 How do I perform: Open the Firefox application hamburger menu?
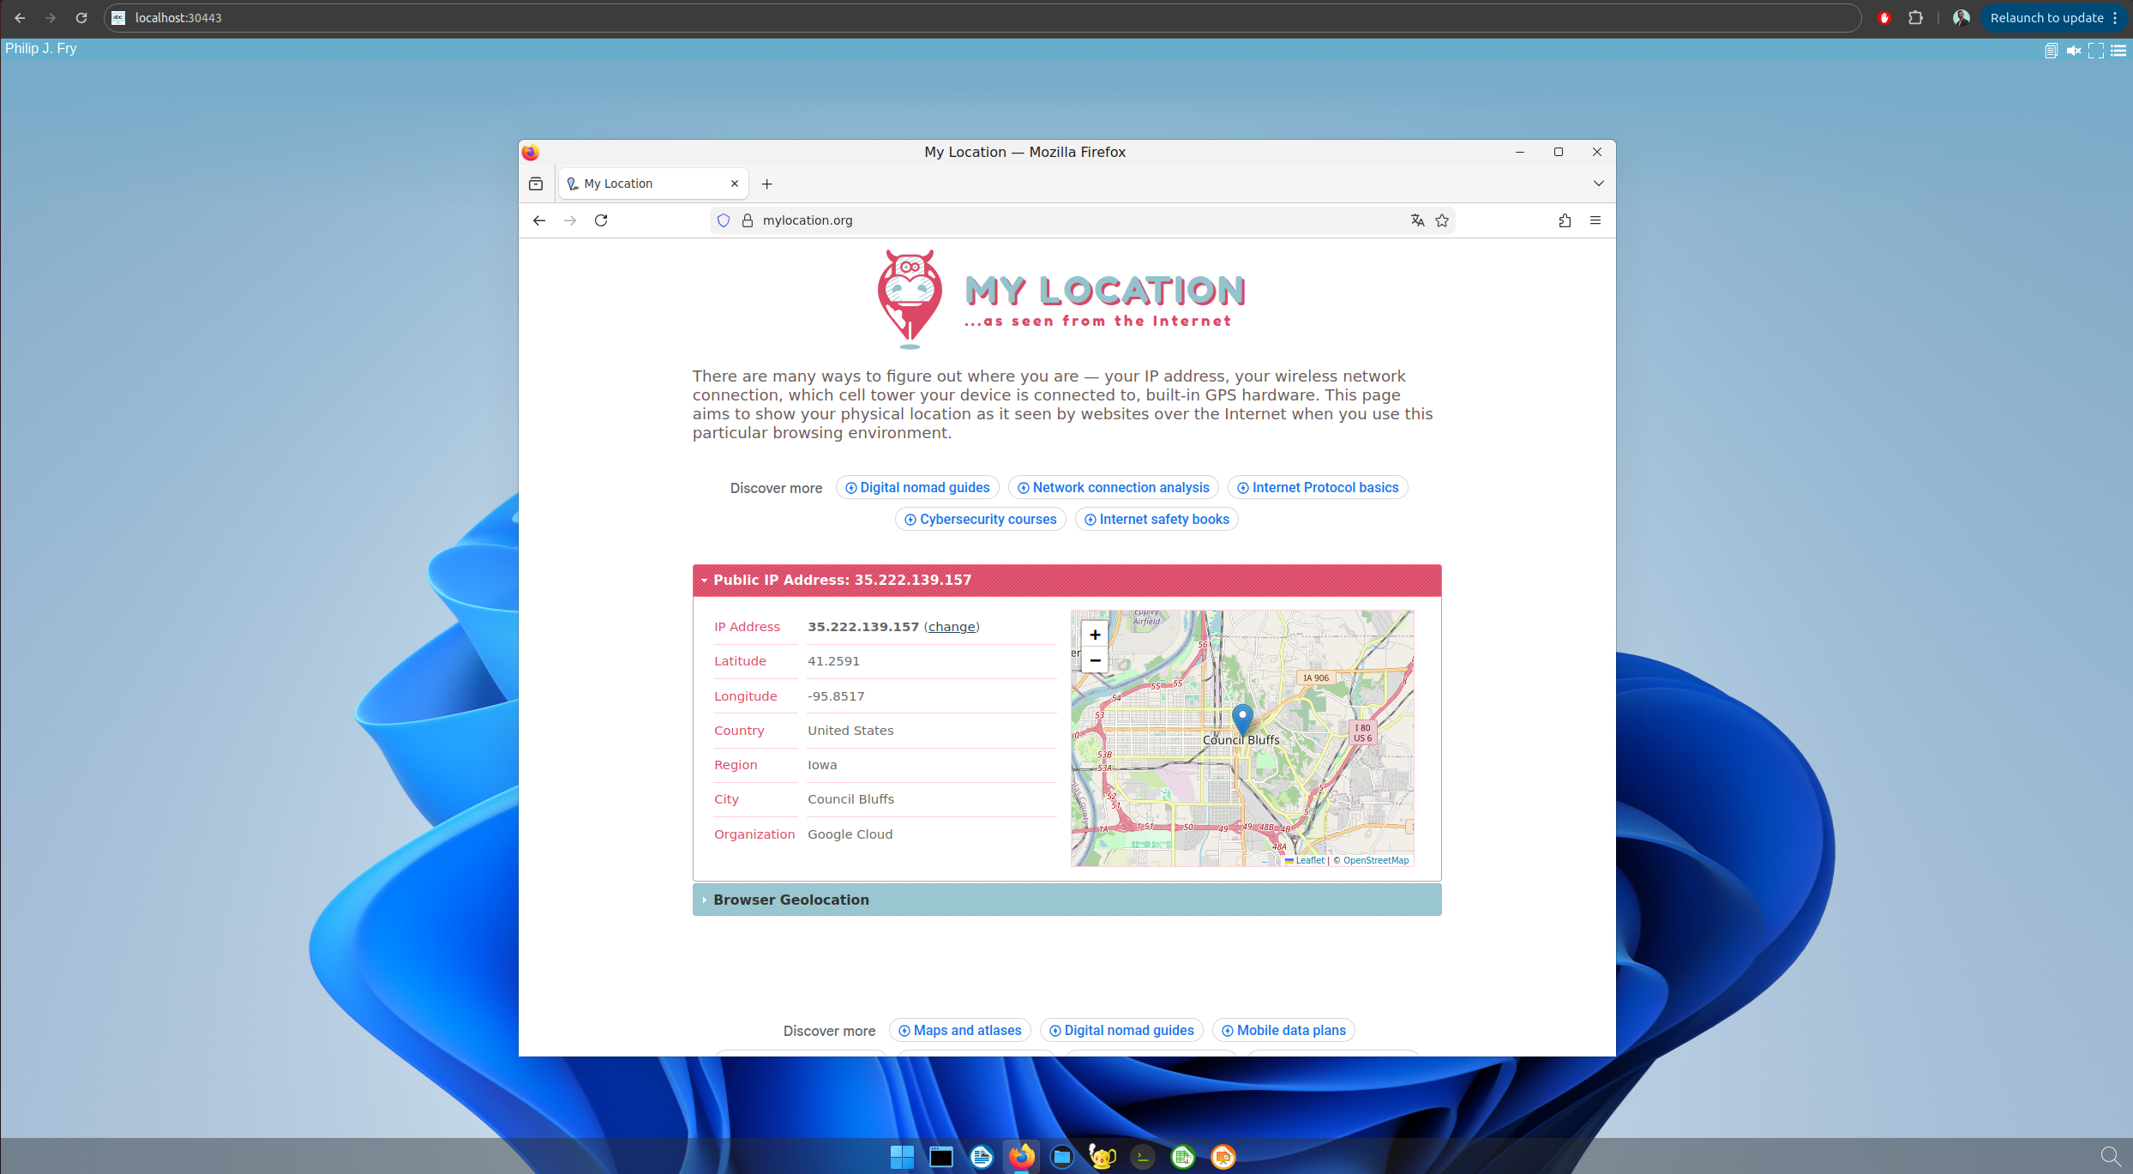pos(1595,220)
